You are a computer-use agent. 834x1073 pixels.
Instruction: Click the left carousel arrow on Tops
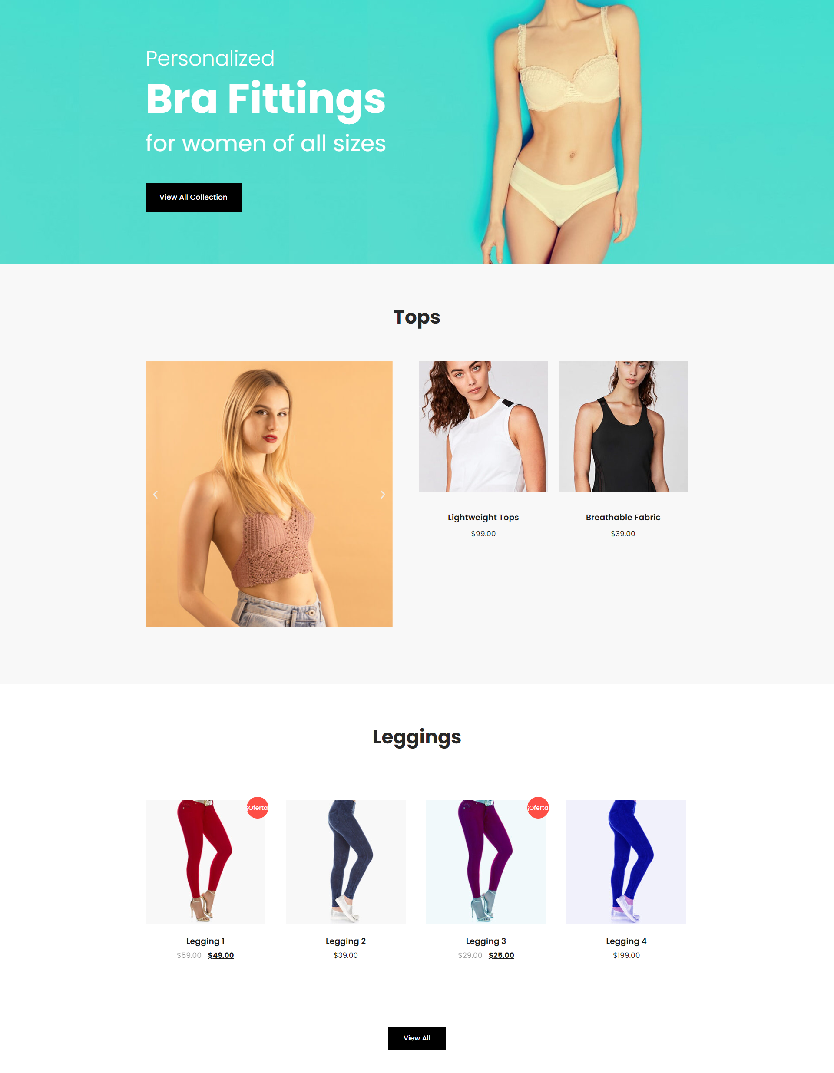pos(155,494)
